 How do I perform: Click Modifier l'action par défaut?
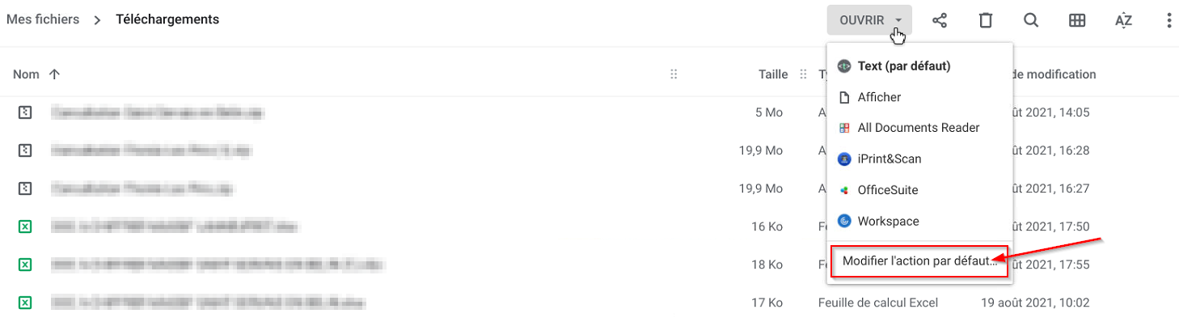click(x=919, y=261)
